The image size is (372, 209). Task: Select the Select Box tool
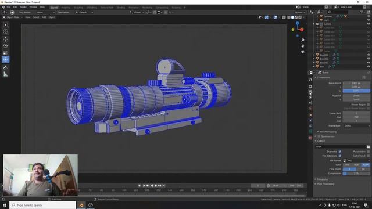[5, 25]
